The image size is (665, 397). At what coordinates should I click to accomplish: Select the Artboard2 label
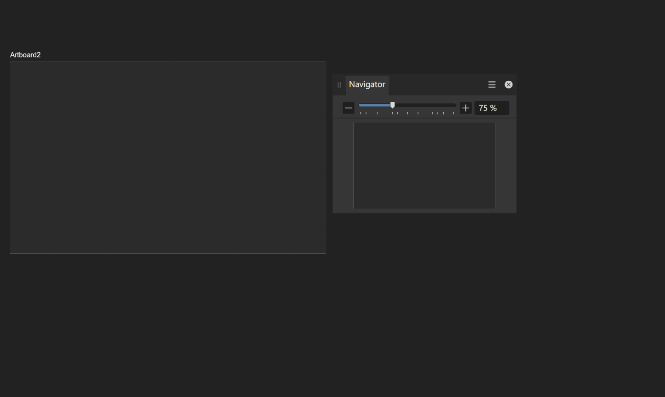(x=25, y=55)
